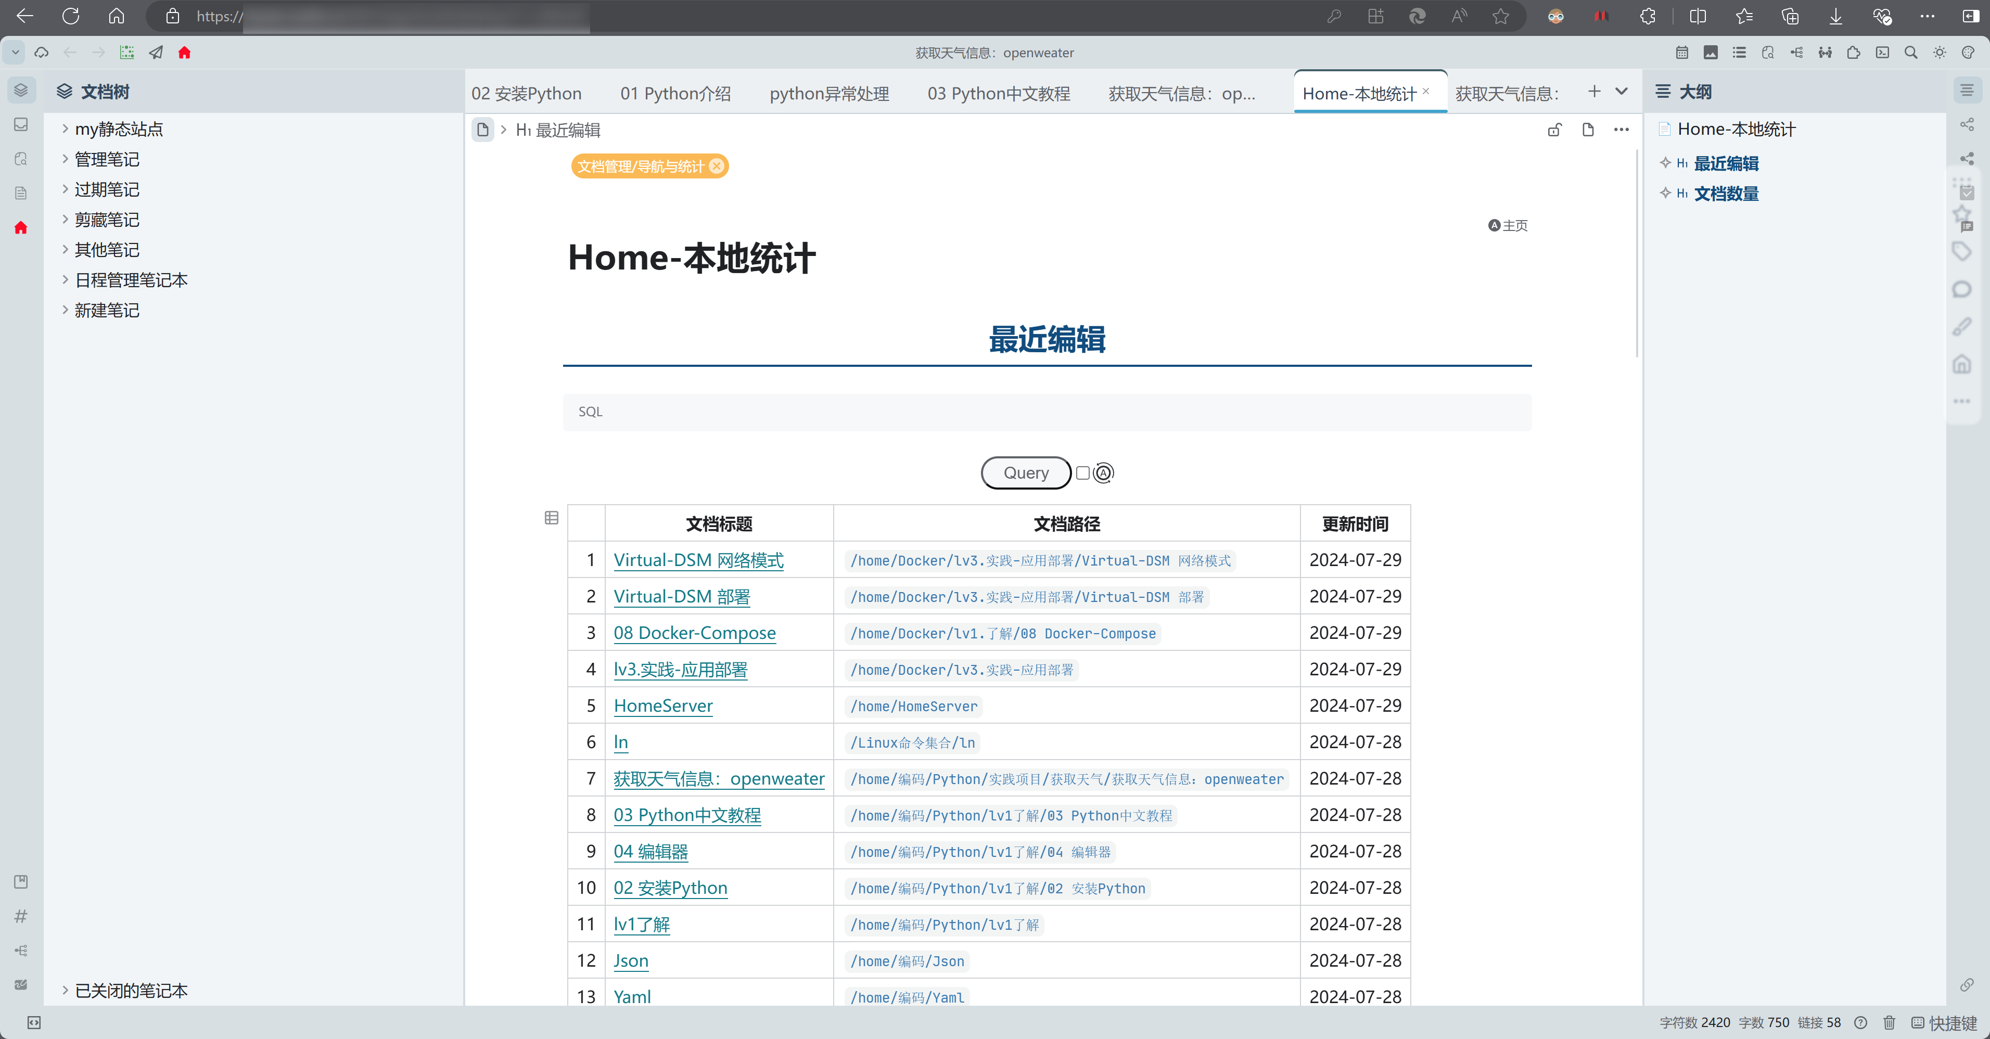
Task: Toggle the circled A icon beside Query
Action: point(1103,473)
